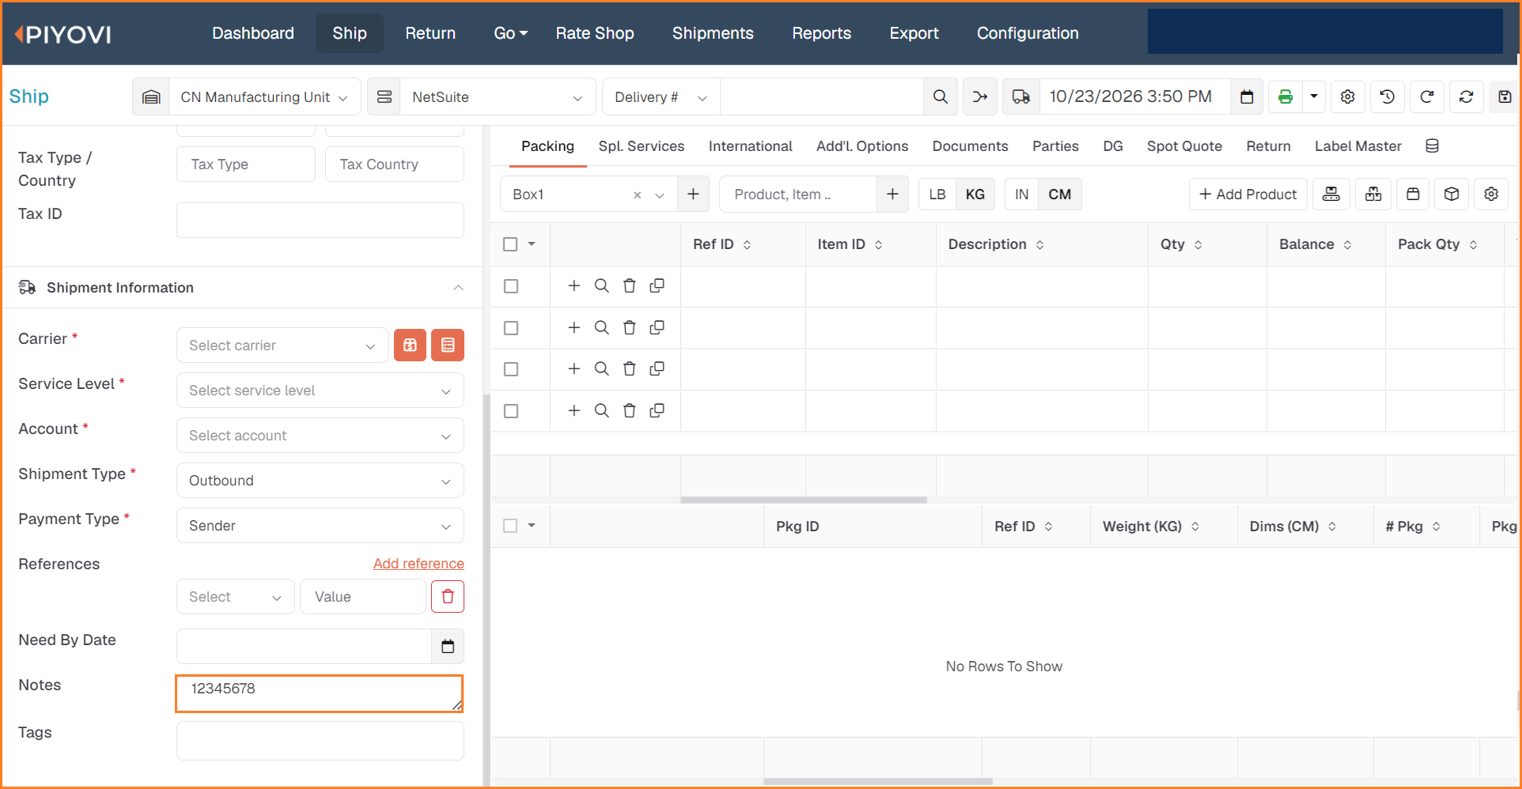Switch to the International tab
Image resolution: width=1522 pixels, height=789 pixels.
click(750, 146)
